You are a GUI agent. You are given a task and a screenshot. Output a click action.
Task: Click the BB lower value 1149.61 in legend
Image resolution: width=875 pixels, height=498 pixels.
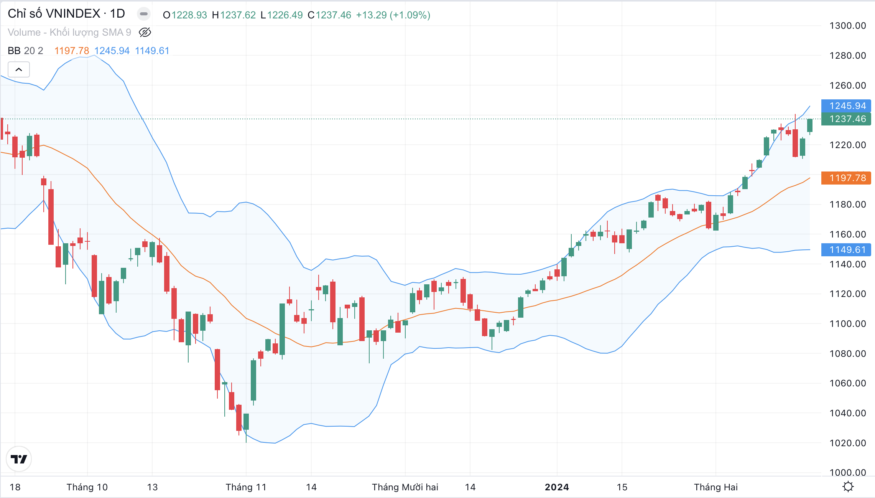click(x=152, y=51)
